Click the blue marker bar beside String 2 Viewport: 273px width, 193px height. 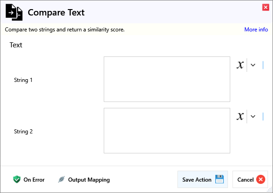(263, 117)
